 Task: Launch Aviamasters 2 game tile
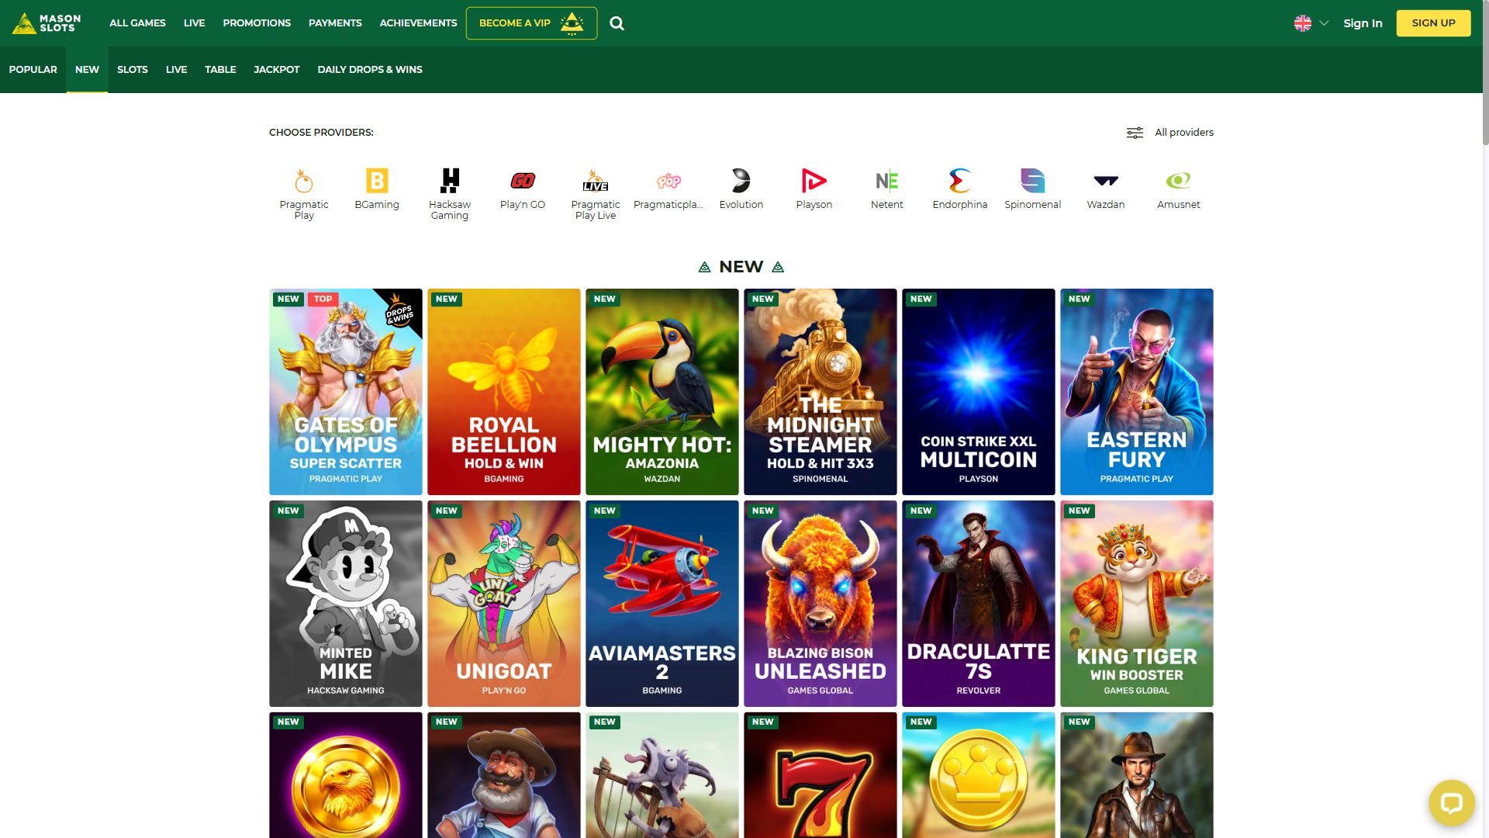coord(662,604)
